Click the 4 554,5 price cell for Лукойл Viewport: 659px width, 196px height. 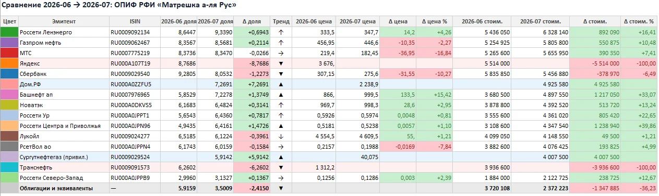coord(314,136)
